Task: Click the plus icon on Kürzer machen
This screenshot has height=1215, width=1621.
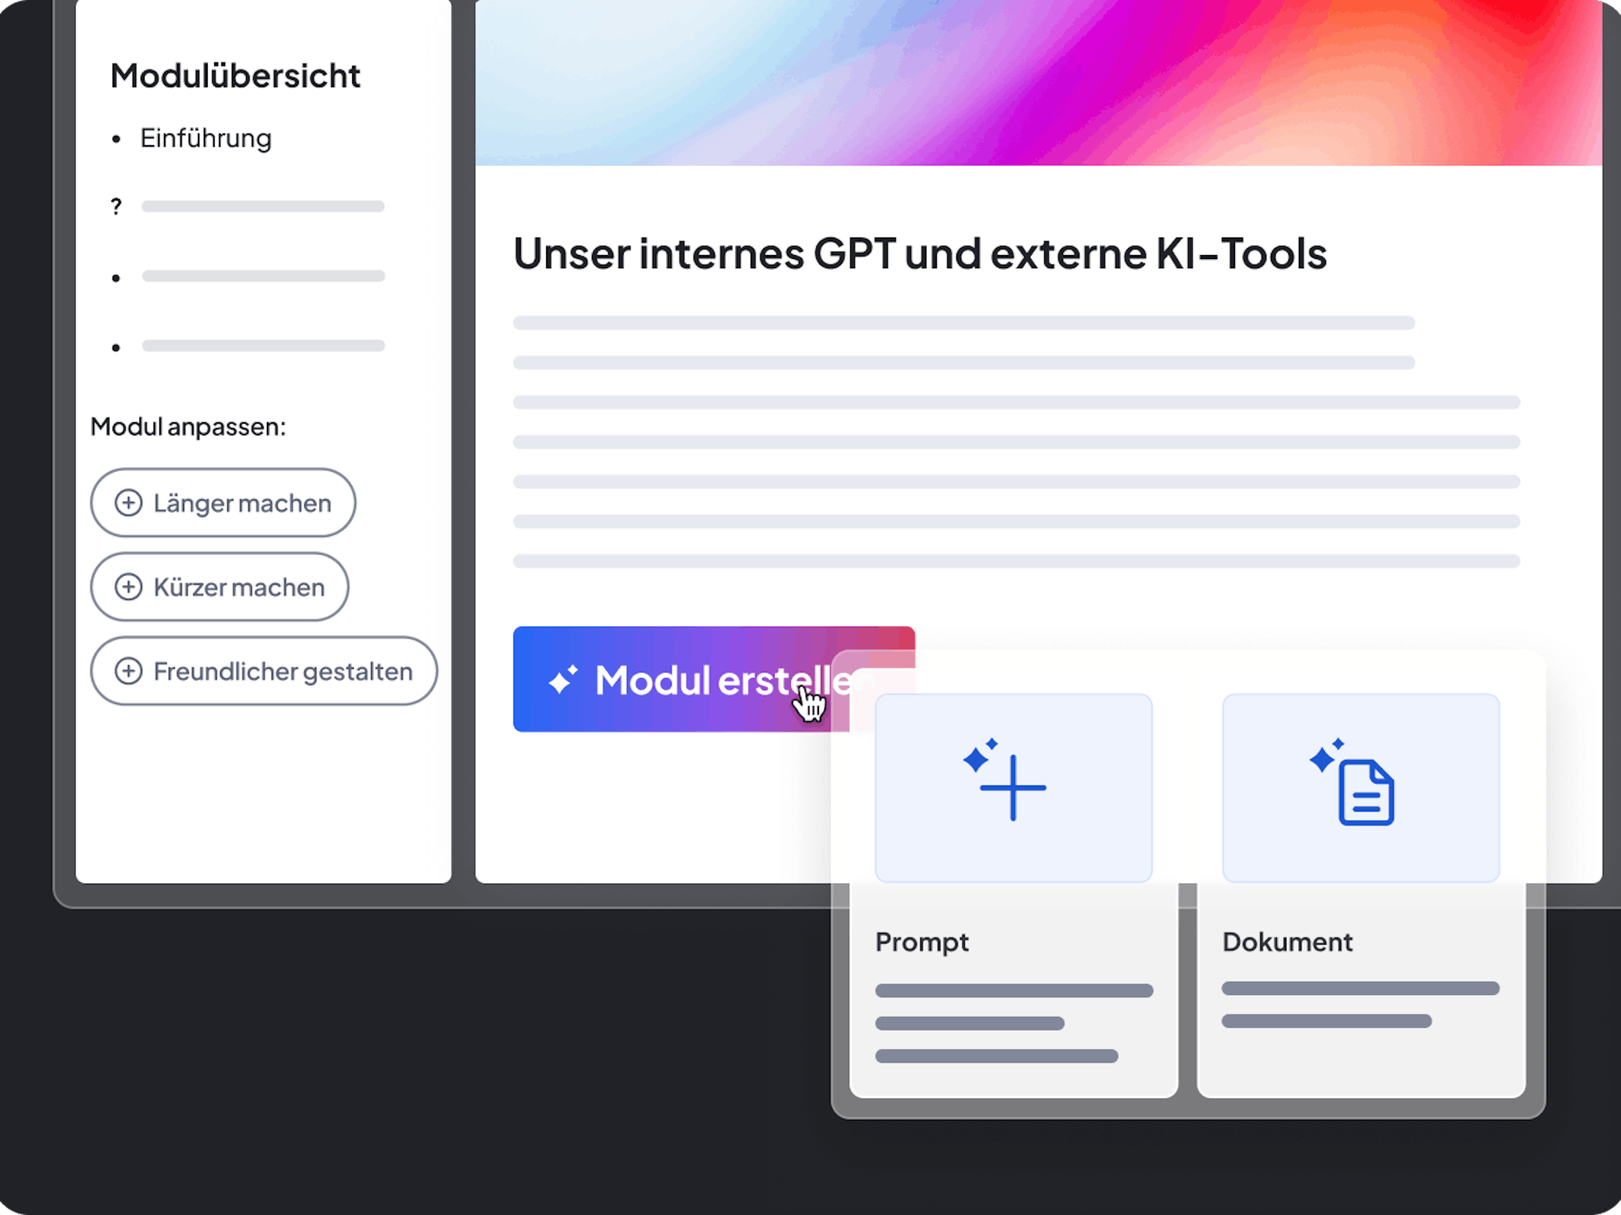Action: point(128,588)
